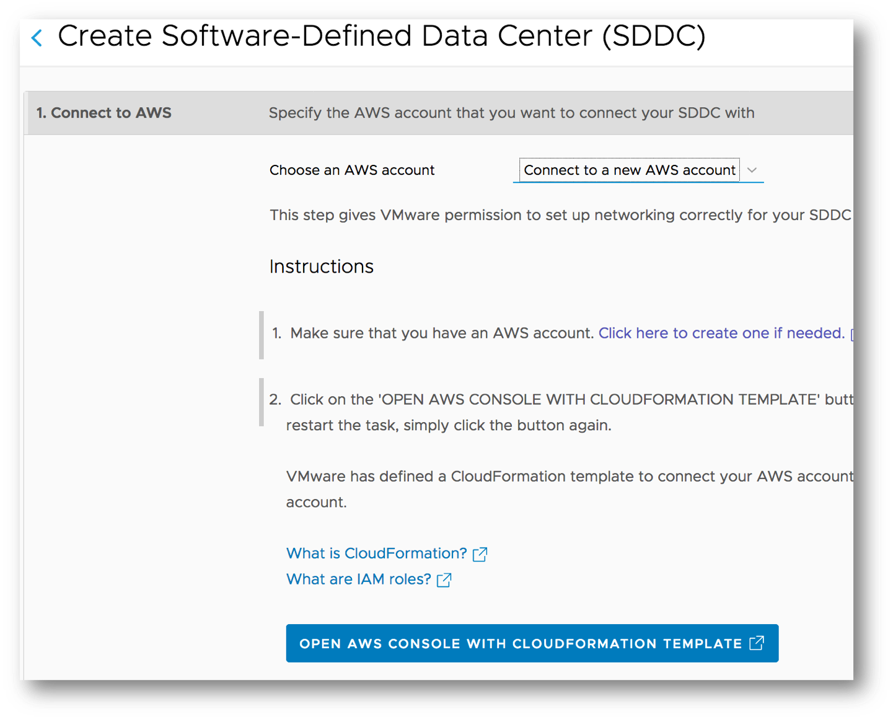Click the 'VMware has defined a CloudFormation template' paragraph
Image resolution: width=893 pixels, height=719 pixels.
570,489
